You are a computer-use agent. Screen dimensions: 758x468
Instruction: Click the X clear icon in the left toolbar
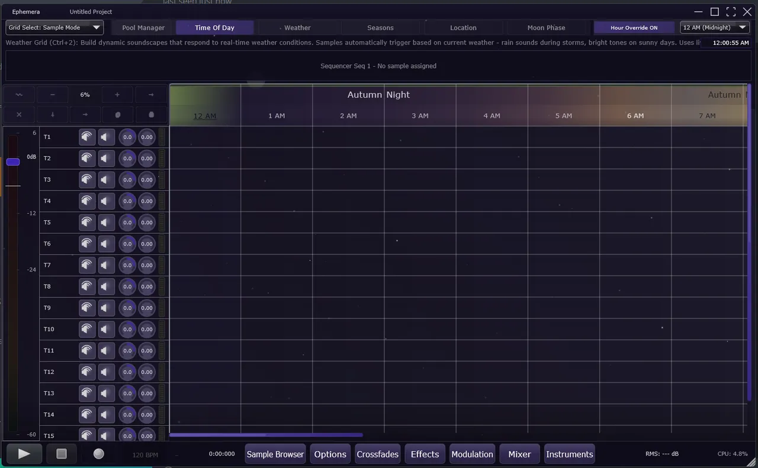(18, 114)
